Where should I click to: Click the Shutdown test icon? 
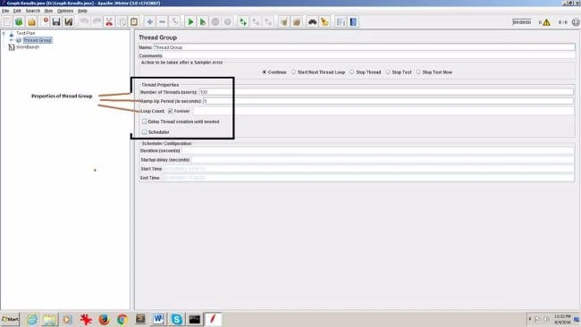click(228, 21)
